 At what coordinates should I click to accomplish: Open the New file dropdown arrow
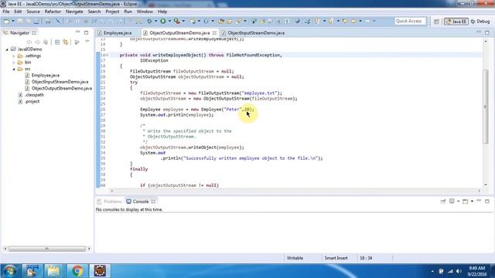pos(13,21)
